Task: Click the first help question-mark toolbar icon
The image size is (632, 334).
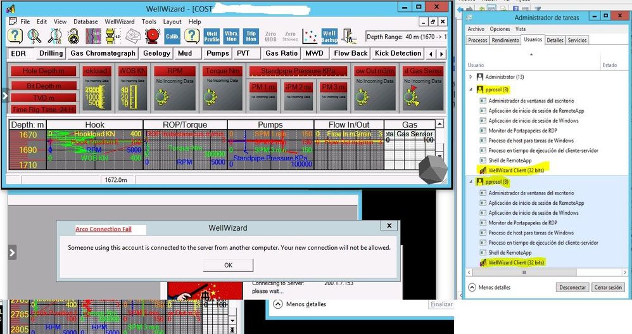Action: point(15,36)
